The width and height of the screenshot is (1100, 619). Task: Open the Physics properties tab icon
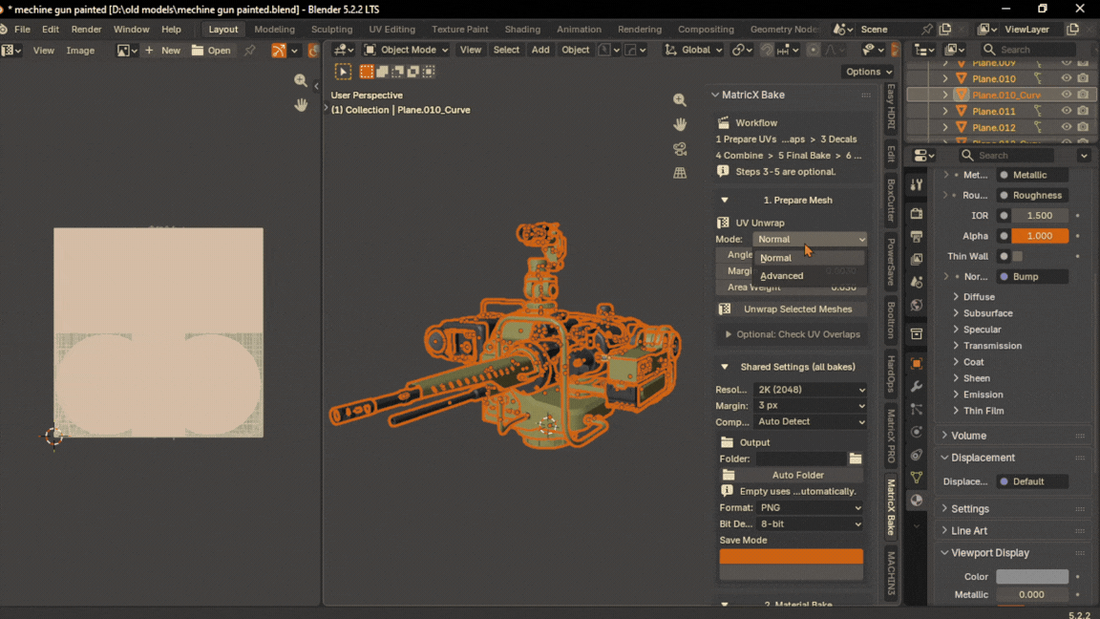click(x=917, y=432)
